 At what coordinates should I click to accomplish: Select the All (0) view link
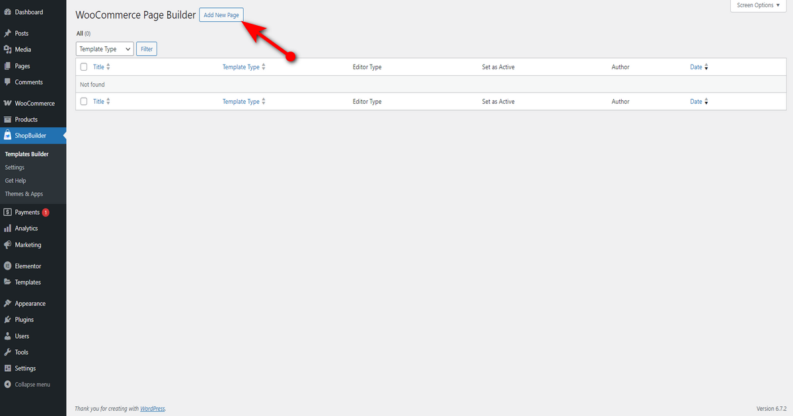tap(83, 33)
